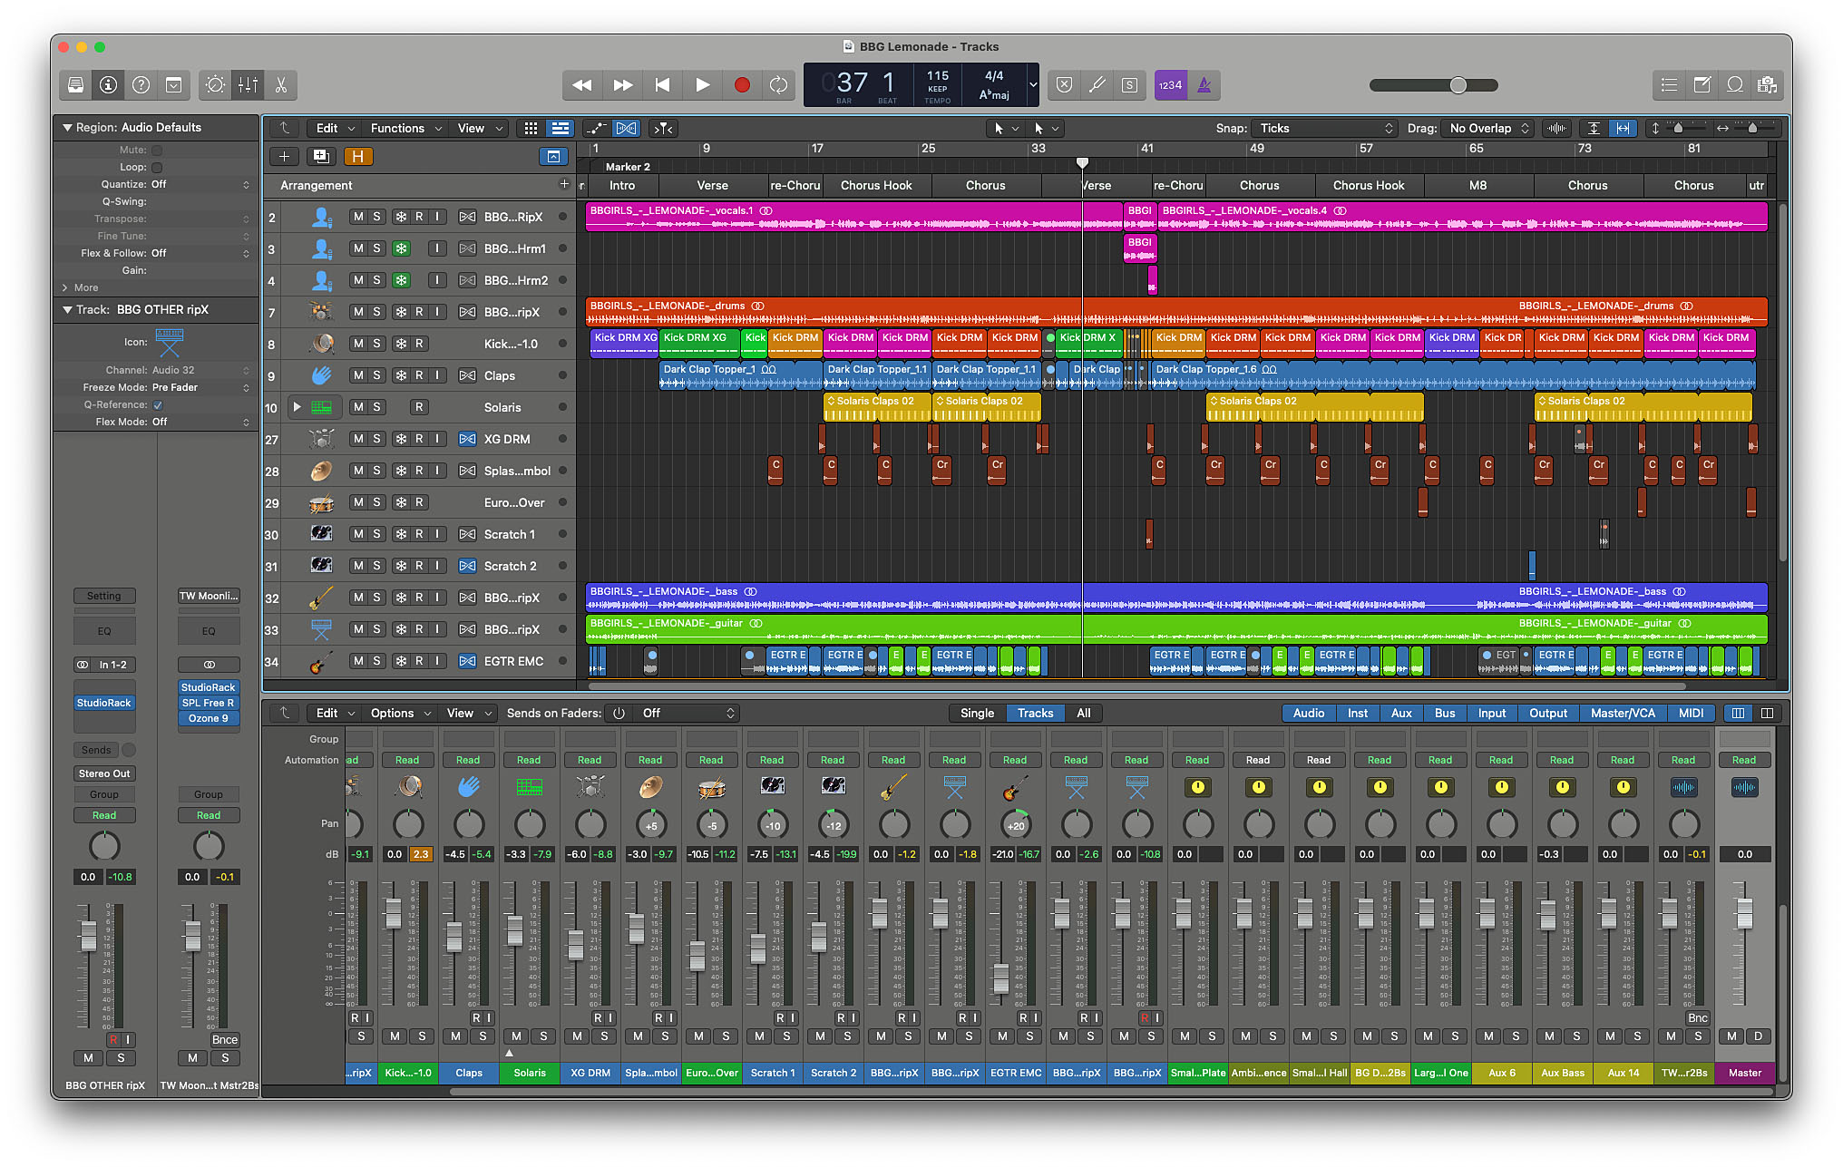Image resolution: width=1843 pixels, height=1167 pixels.
Task: Switch the mixer to the Single tab
Action: (x=977, y=713)
